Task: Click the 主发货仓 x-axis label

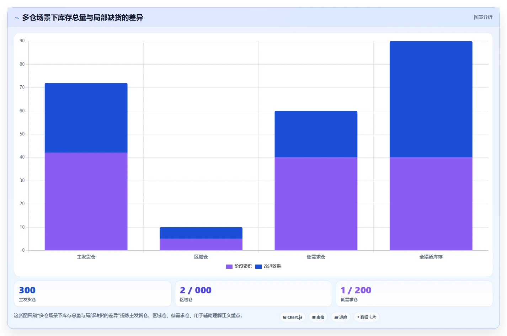Action: click(86, 257)
